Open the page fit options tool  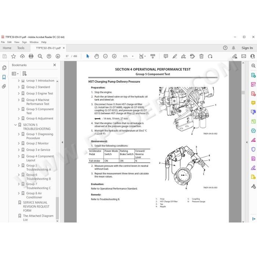(142, 57)
